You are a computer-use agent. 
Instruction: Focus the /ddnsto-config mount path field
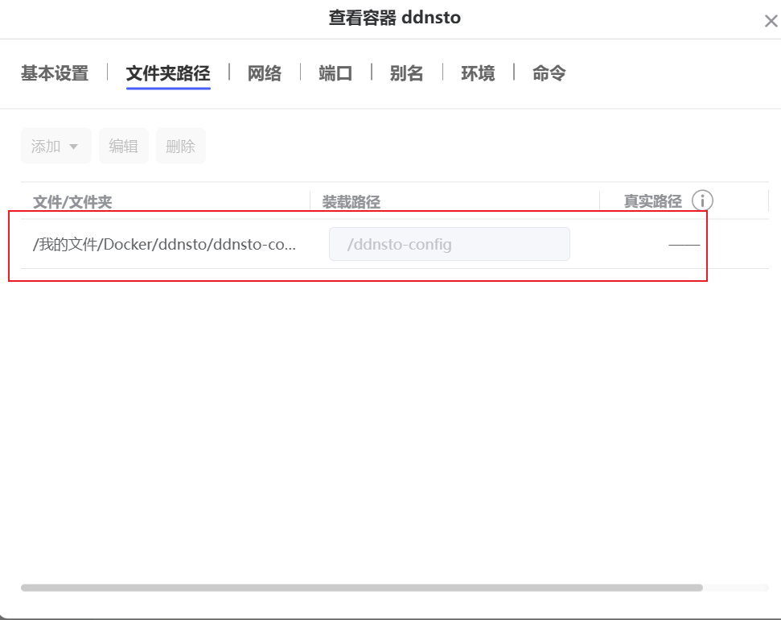pos(449,244)
